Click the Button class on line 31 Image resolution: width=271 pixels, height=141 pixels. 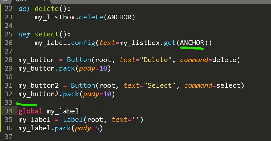[x=83, y=85]
